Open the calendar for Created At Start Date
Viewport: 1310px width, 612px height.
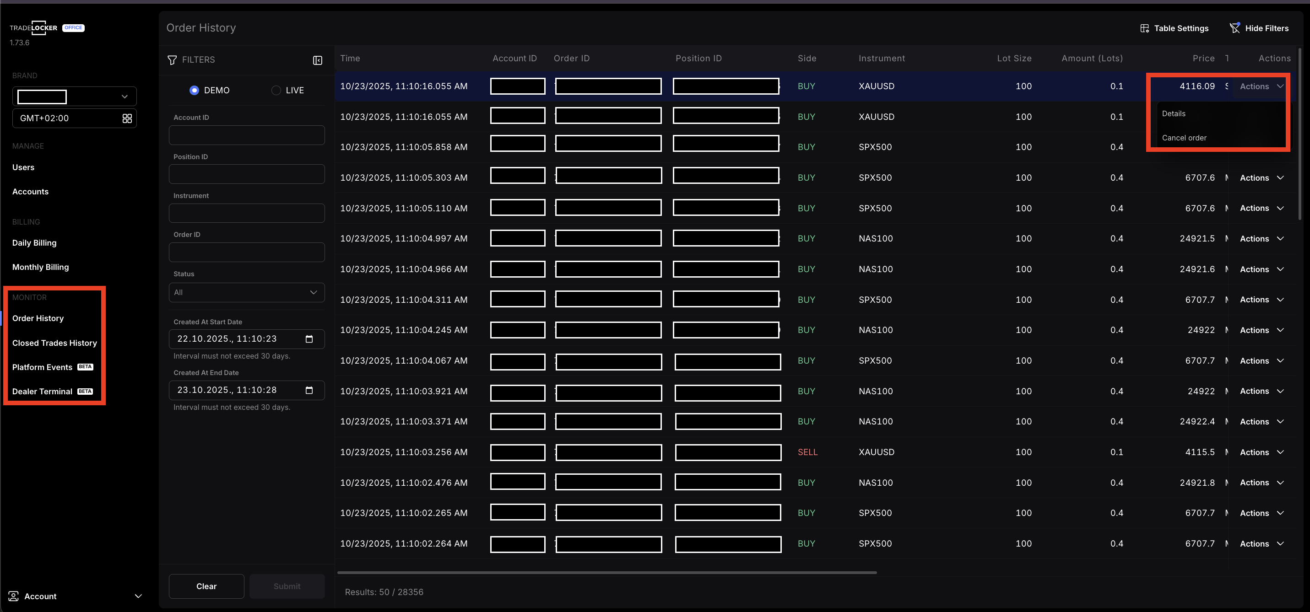point(309,339)
